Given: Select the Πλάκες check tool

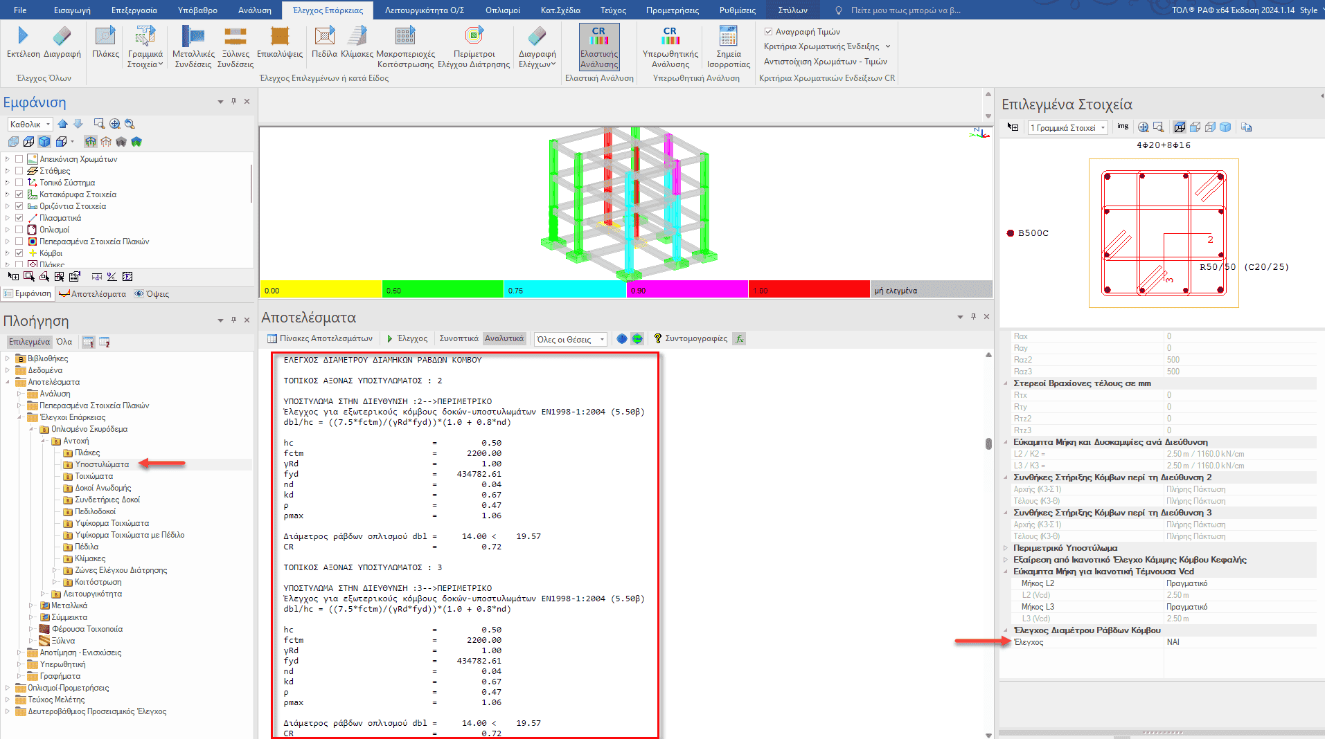Looking at the screenshot, I should coord(105,36).
